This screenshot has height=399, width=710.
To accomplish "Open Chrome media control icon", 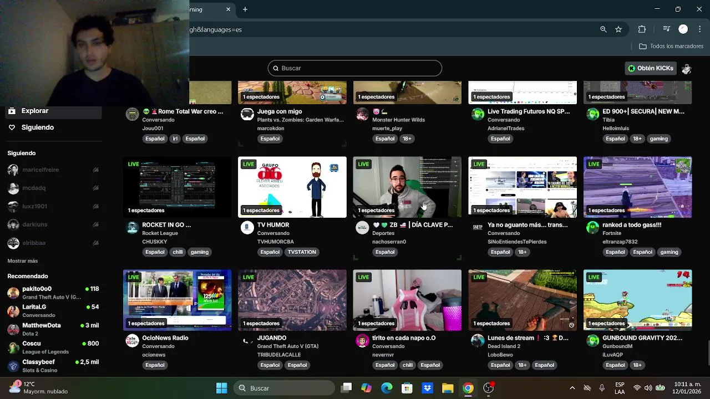I will 666,29.
